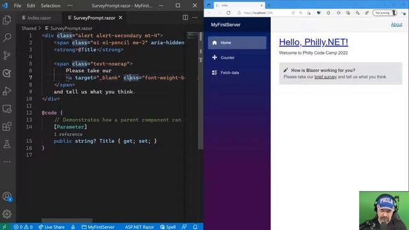
Task: Place cursor on the @code line
Action: (x=52, y=112)
